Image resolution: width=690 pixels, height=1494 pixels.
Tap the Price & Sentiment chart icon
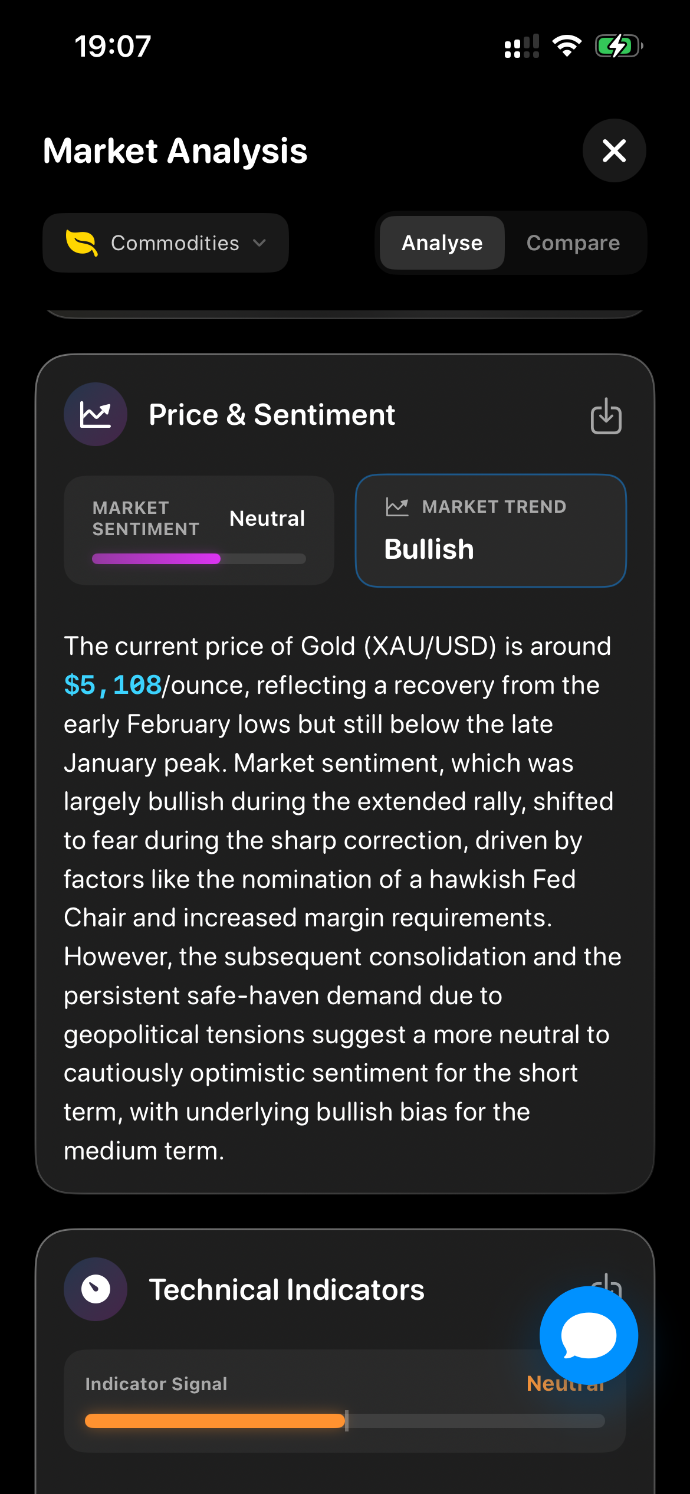click(x=96, y=414)
